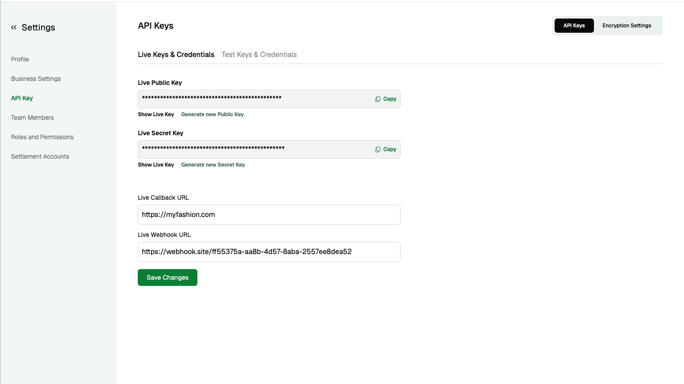Go to Team Members settings

pos(32,117)
